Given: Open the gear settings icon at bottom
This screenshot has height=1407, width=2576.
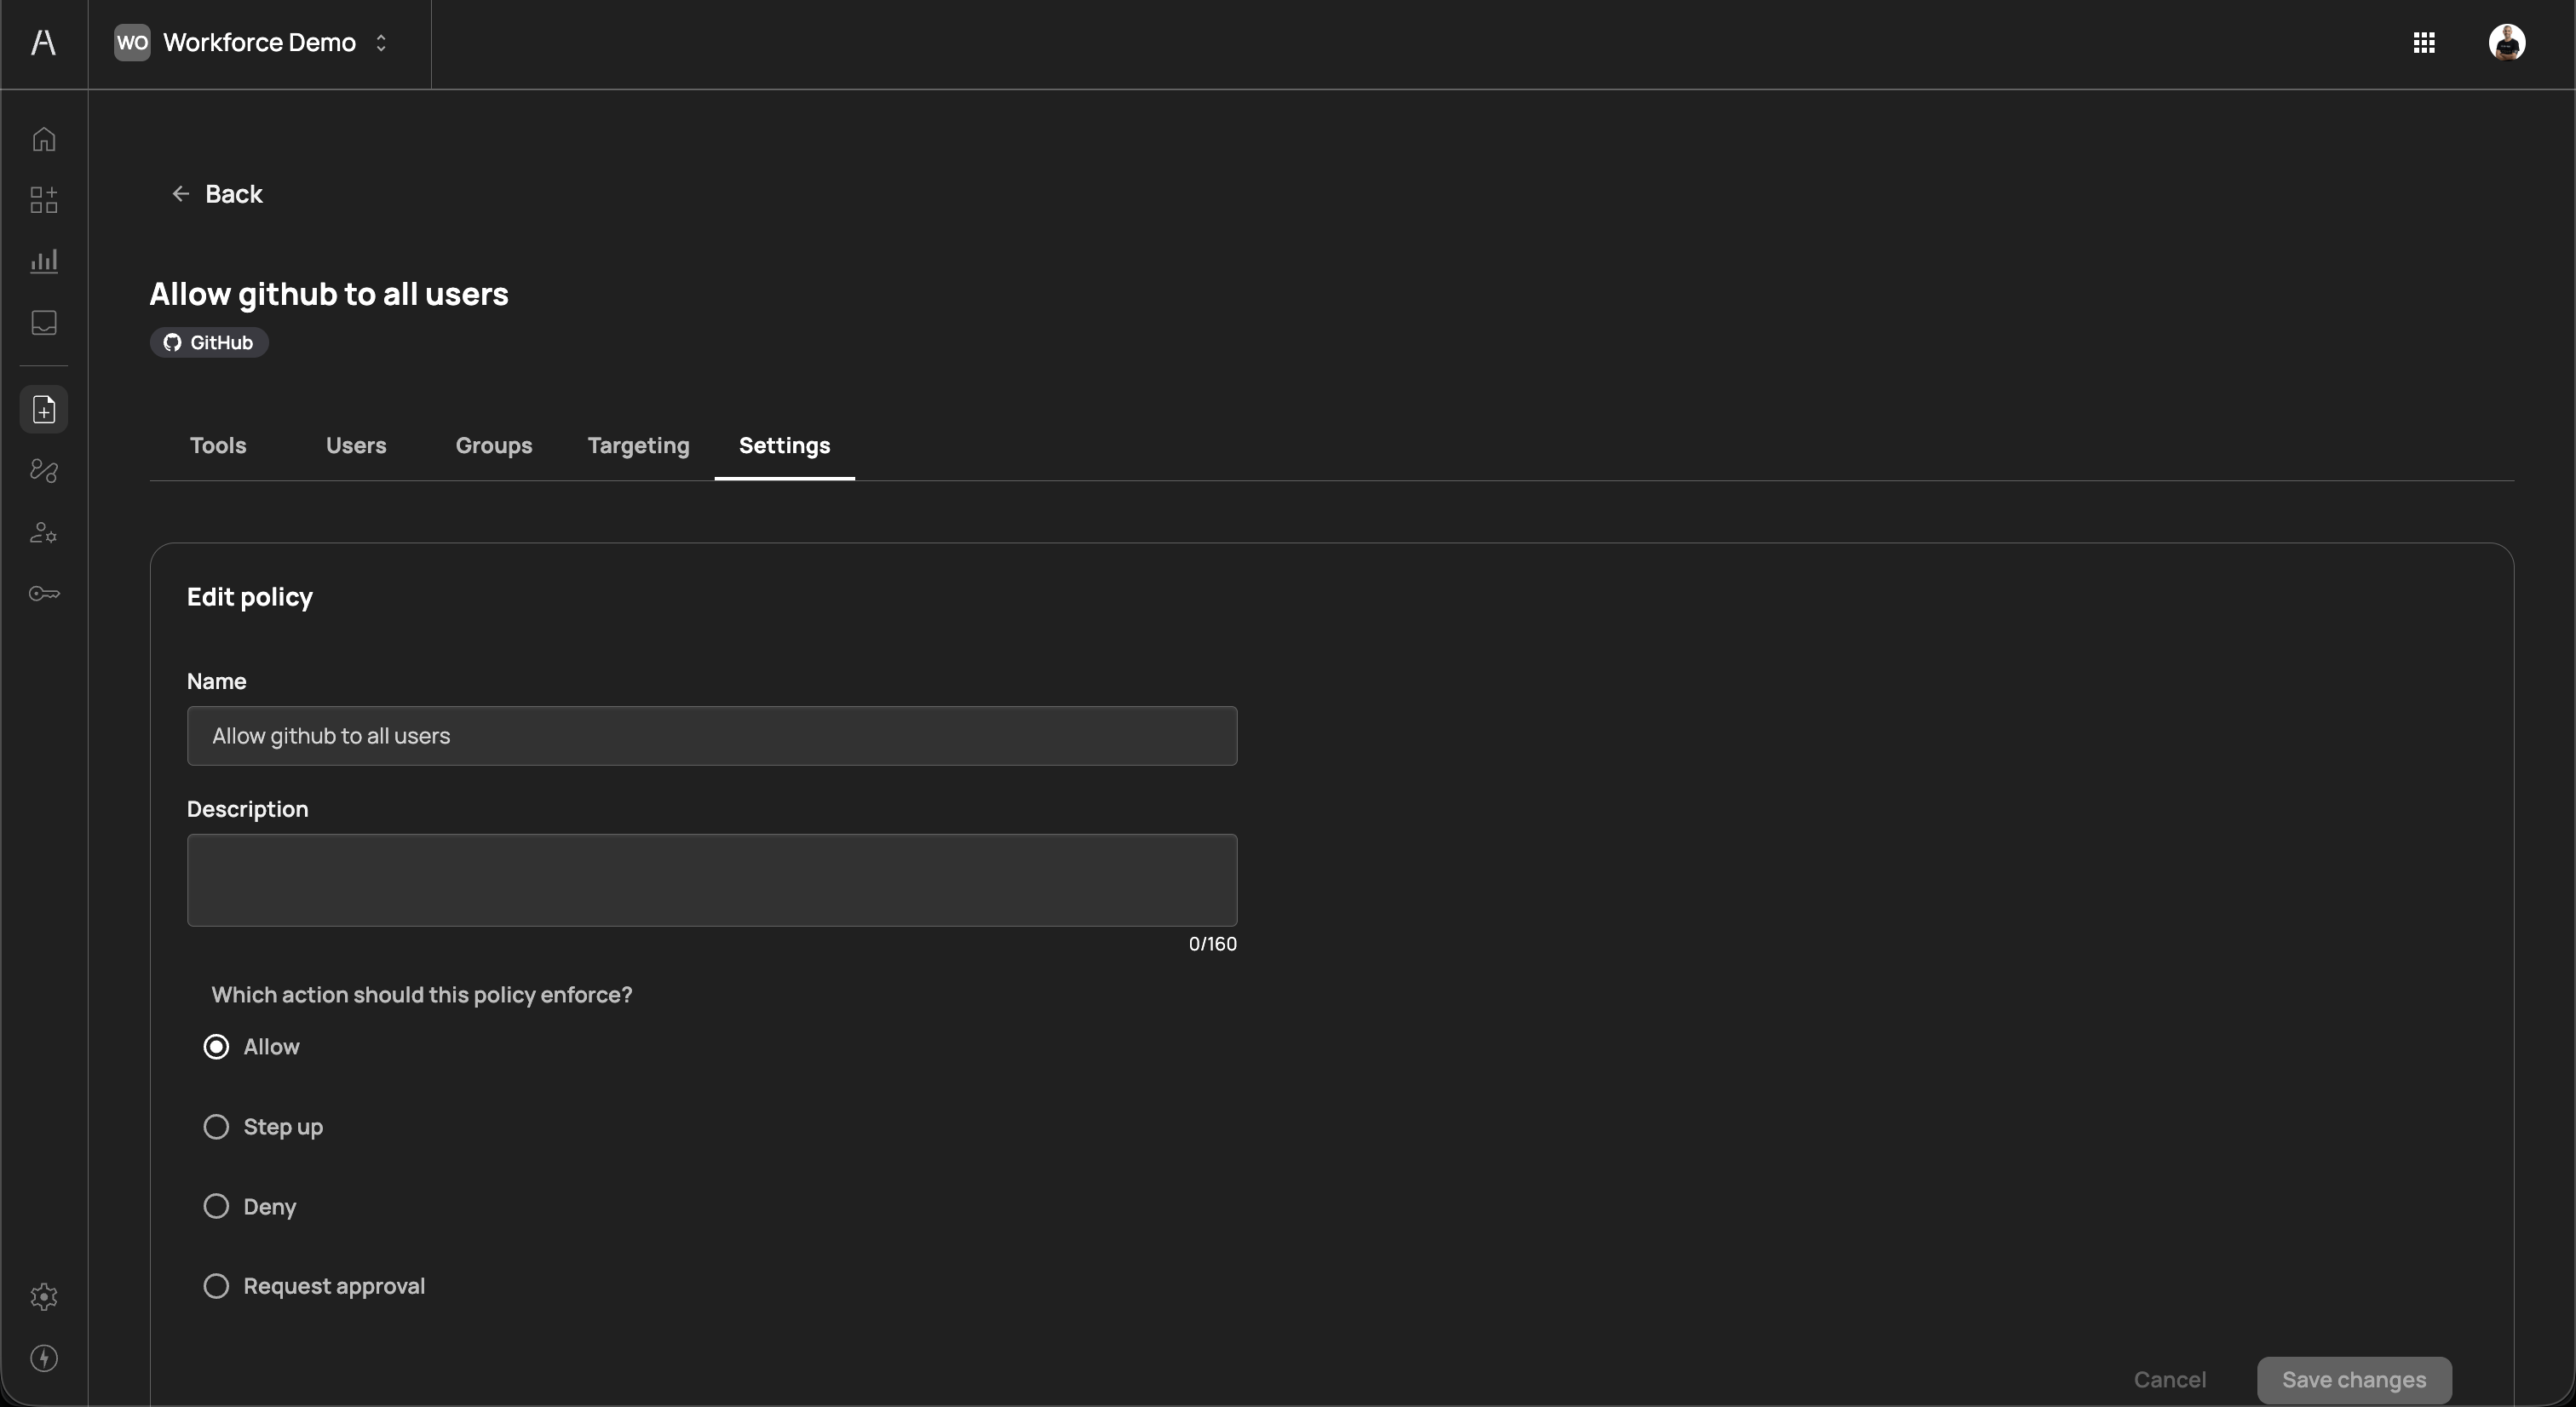Looking at the screenshot, I should coord(44,1297).
